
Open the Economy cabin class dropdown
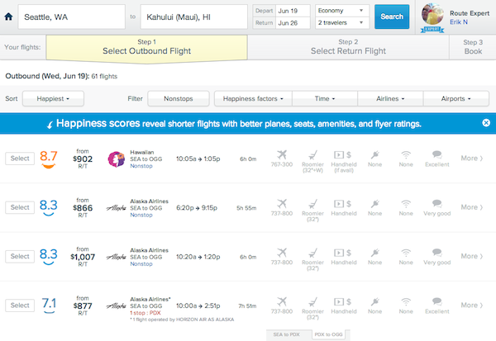(342, 11)
